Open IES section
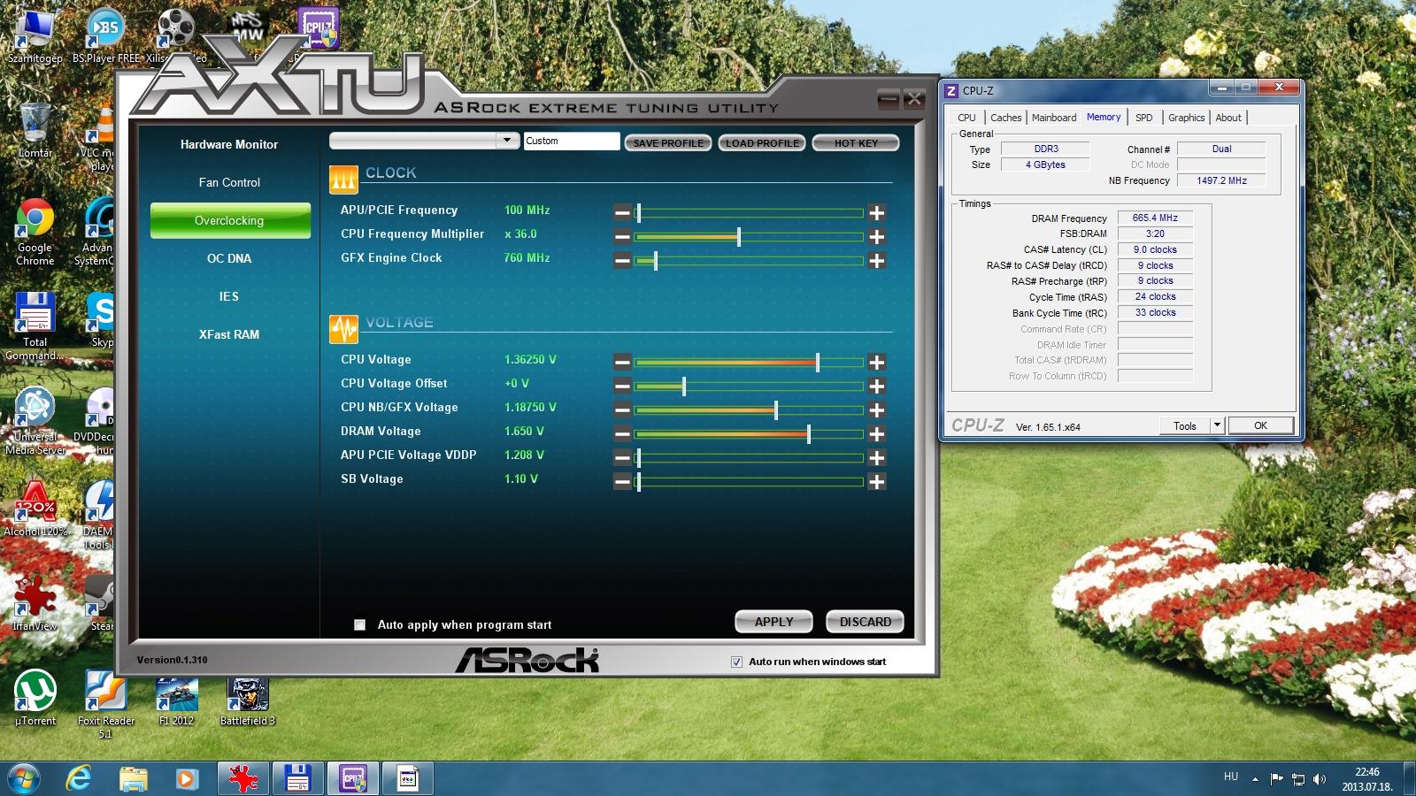This screenshot has width=1416, height=796. [x=229, y=296]
